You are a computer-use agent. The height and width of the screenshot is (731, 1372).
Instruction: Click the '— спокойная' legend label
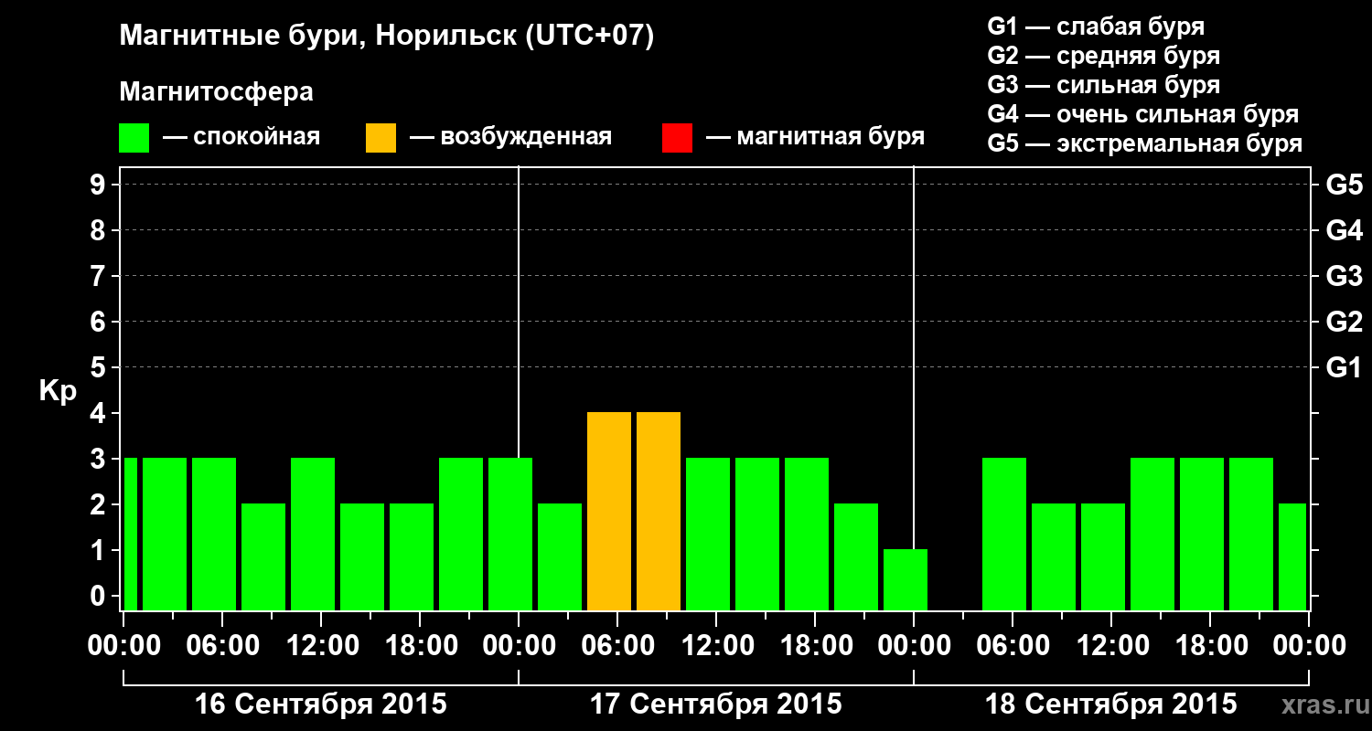click(x=241, y=138)
